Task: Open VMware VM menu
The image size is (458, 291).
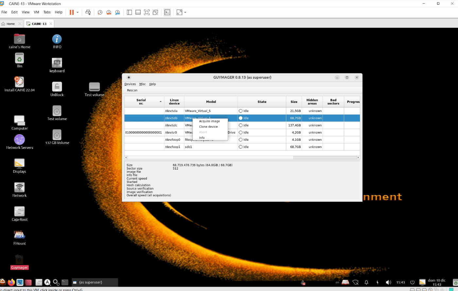Action: tap(36, 12)
